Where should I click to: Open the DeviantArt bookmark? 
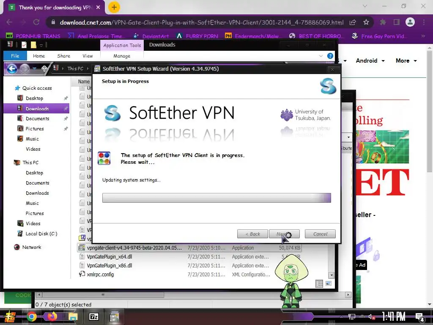(x=151, y=36)
